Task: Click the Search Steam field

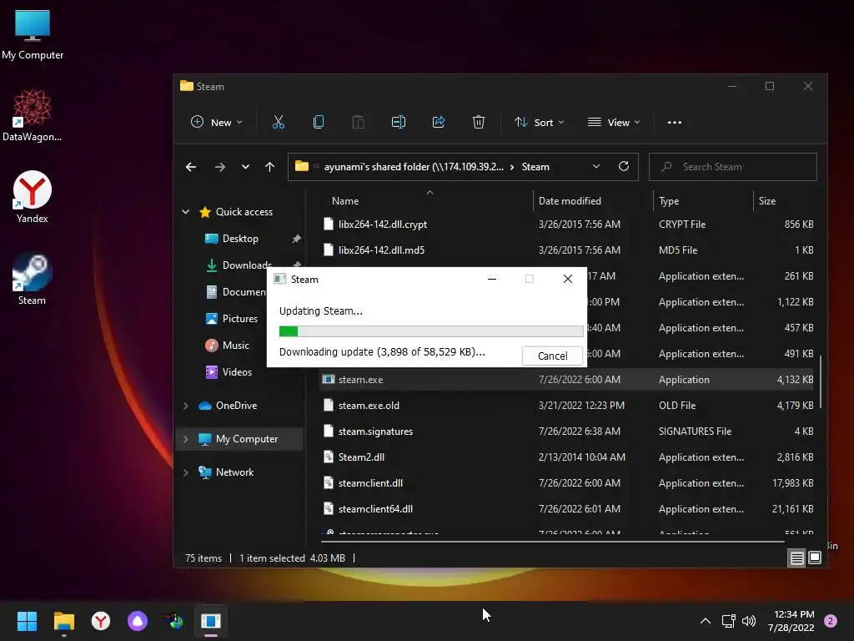Action: pos(732,167)
